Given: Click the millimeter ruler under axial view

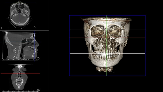Looking at the screenshot, I should [x=18, y=28].
